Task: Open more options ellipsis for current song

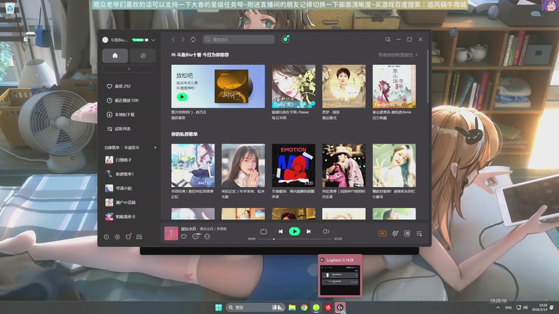Action: 207,237
